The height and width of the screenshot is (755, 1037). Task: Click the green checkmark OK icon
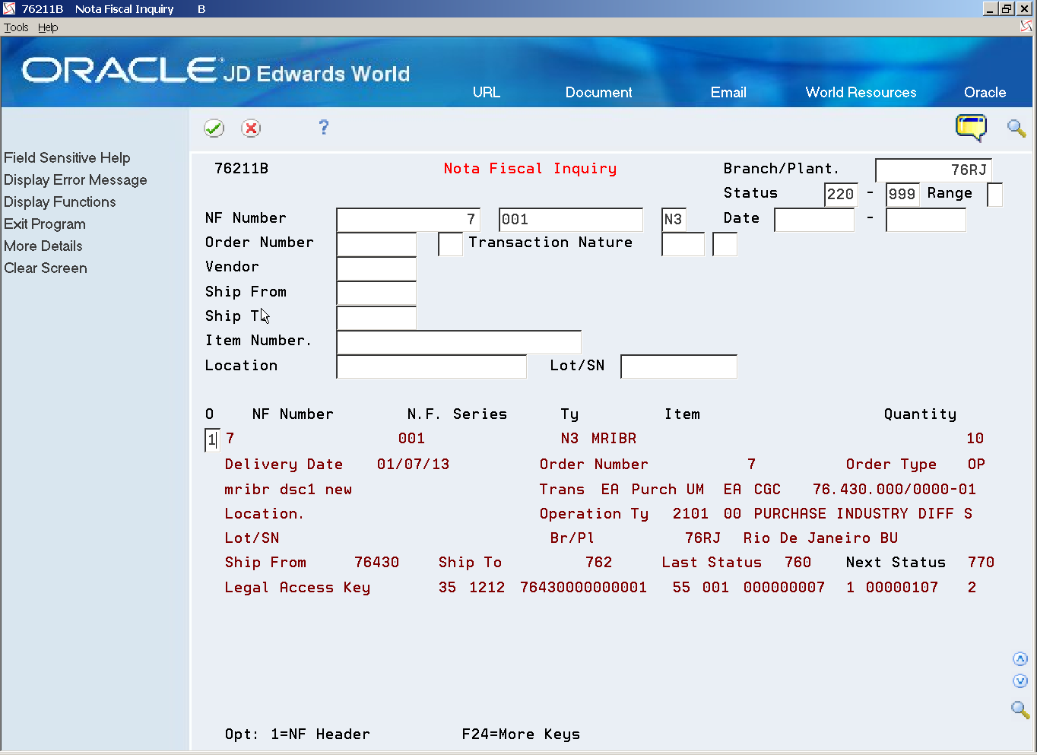(x=214, y=128)
